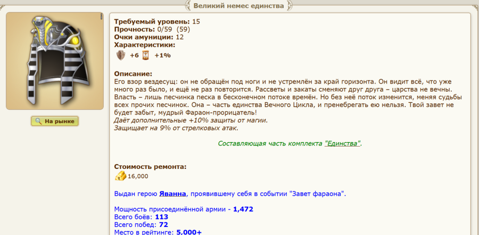Click the attached army power value 1,472
The height and width of the screenshot is (235, 479).
243,209
